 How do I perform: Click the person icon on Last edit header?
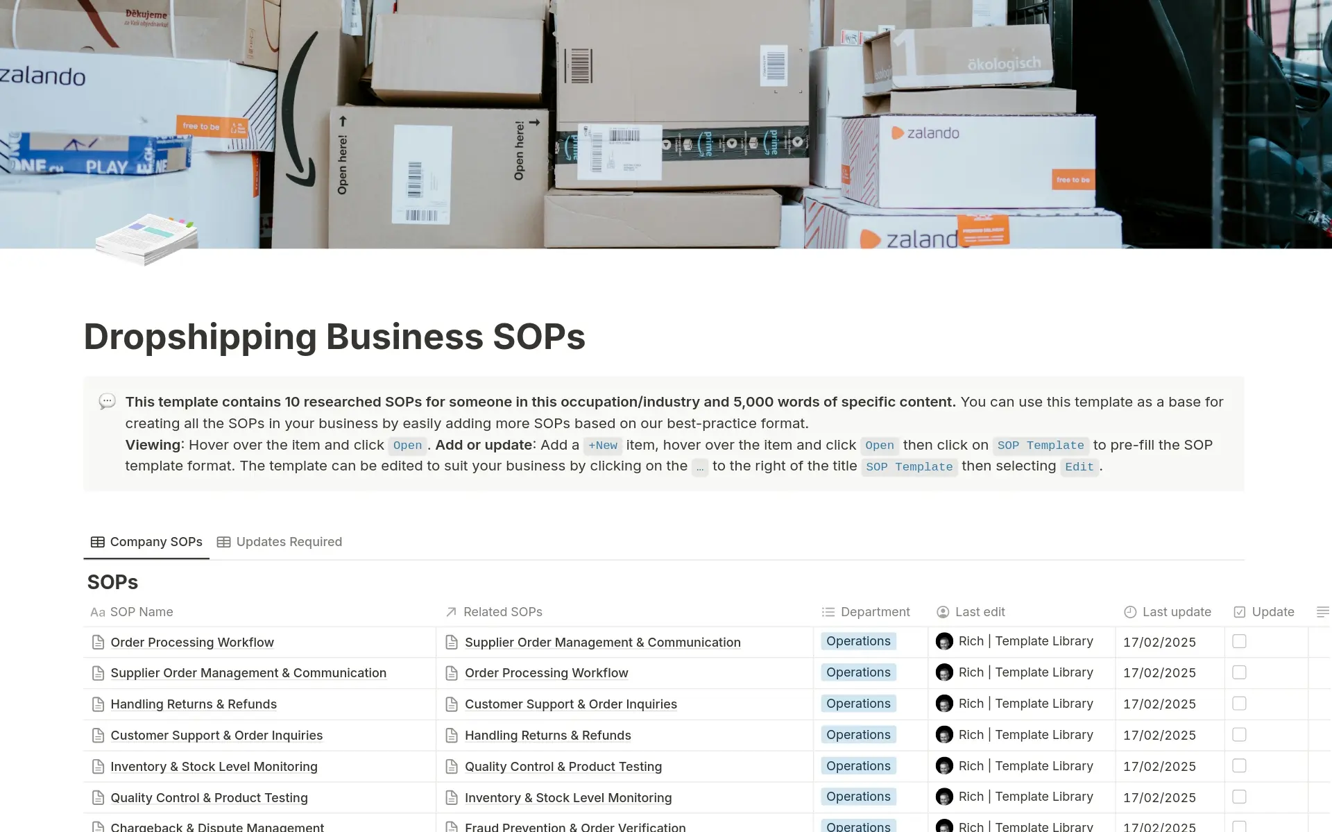point(943,612)
